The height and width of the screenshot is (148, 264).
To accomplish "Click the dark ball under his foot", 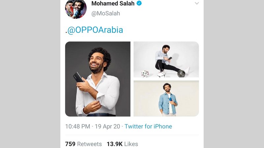I will 181,73.
